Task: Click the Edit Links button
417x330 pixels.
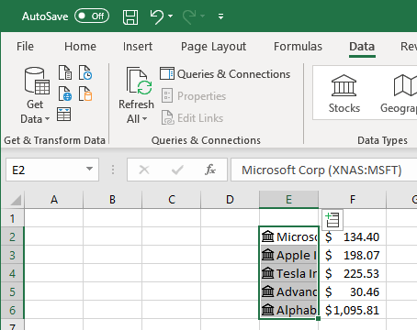Action: 192,118
